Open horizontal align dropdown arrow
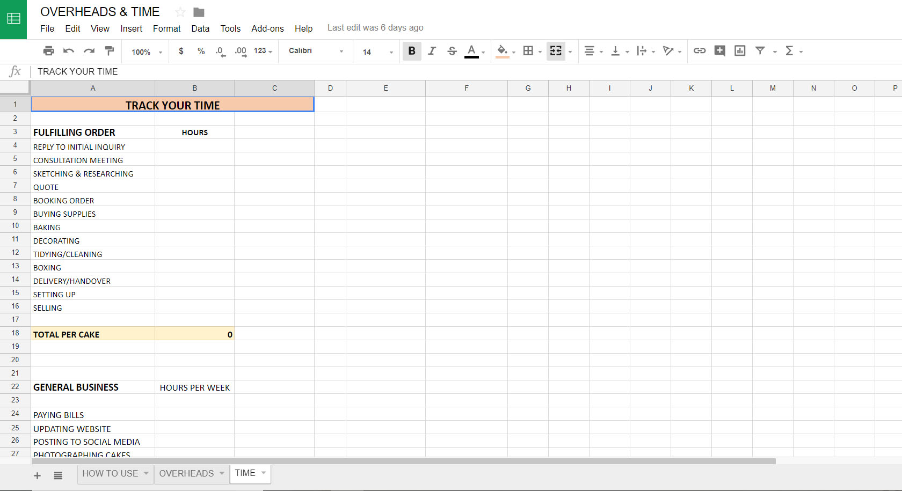The image size is (902, 491). (x=601, y=52)
